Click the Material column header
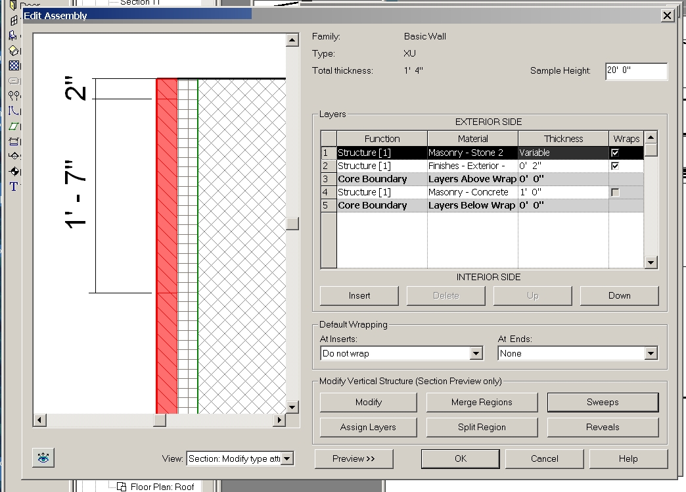Viewport: 686px width, 492px height. [x=472, y=139]
